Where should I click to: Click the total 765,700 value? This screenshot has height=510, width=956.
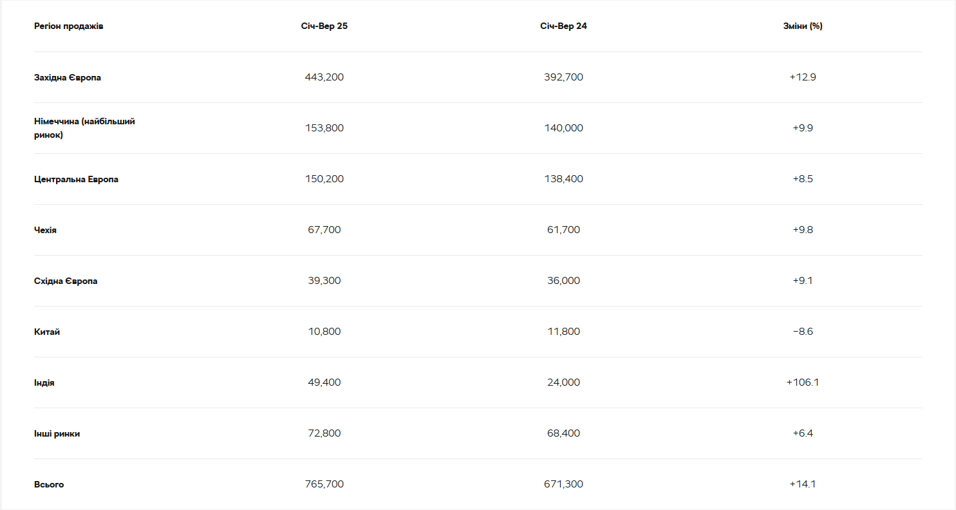point(324,484)
